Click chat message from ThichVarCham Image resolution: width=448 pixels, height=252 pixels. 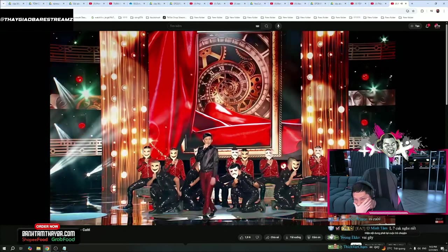353,247
